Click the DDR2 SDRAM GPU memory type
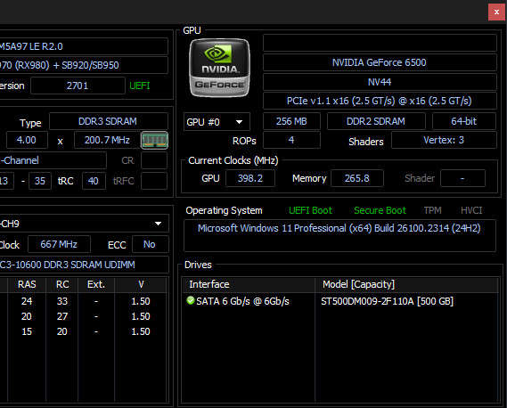507x408 pixels. pyautogui.click(x=376, y=121)
